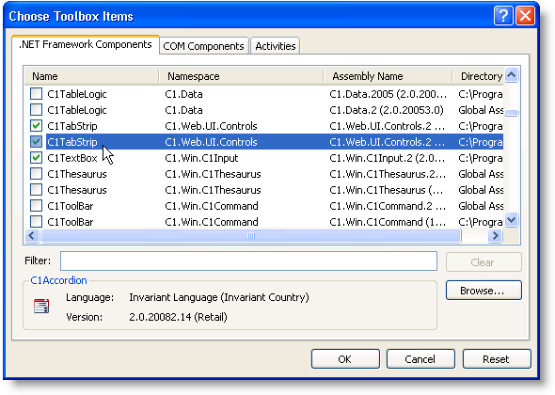The height and width of the screenshot is (395, 555).
Task: Sort list by Directory column header
Action: click(x=478, y=76)
